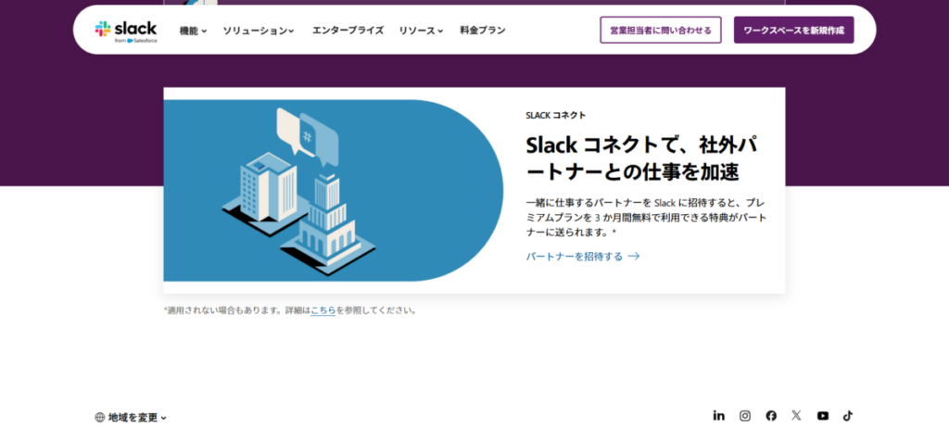Click the globe icon beside 地域を変更

click(x=100, y=418)
